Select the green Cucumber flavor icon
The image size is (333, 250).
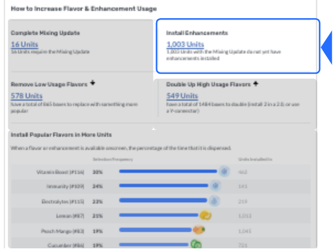(x=196, y=244)
